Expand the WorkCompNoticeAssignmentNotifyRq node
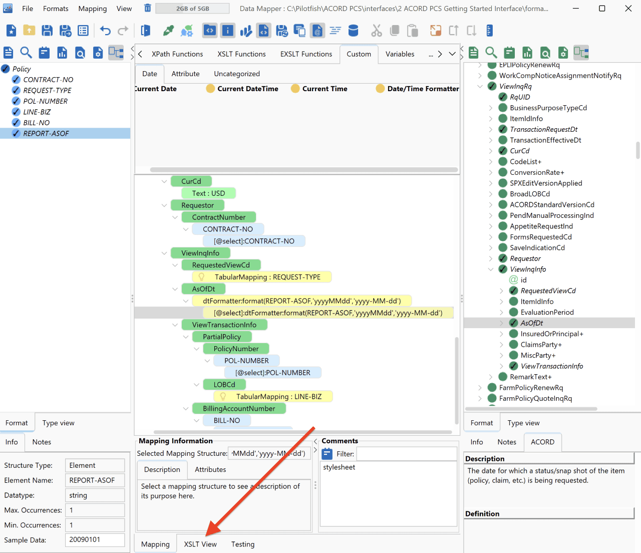The height and width of the screenshot is (553, 641). click(x=480, y=76)
